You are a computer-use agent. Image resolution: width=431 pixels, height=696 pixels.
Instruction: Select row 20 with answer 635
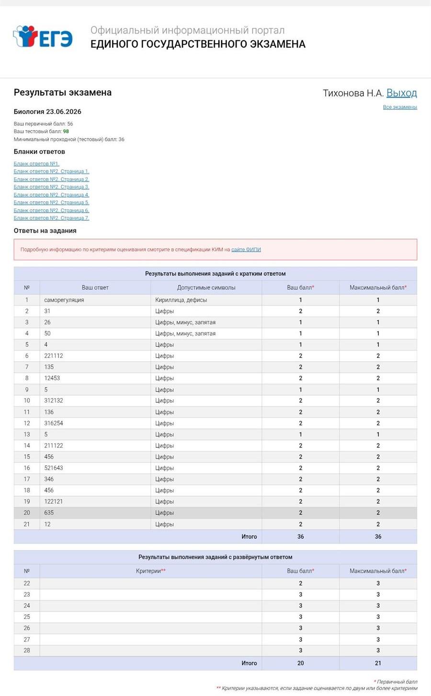click(215, 513)
